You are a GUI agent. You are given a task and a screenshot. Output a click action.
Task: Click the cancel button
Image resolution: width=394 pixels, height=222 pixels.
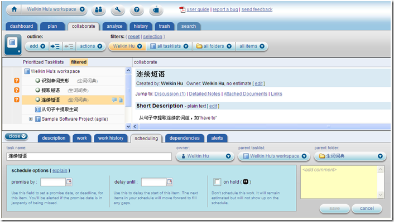point(367,209)
